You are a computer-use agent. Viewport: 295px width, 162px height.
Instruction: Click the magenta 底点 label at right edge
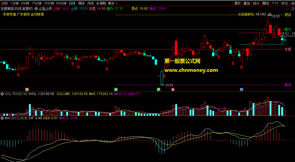(x=288, y=85)
